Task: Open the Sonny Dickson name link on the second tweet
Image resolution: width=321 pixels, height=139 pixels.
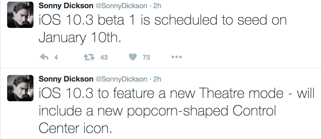Action: tap(66, 79)
